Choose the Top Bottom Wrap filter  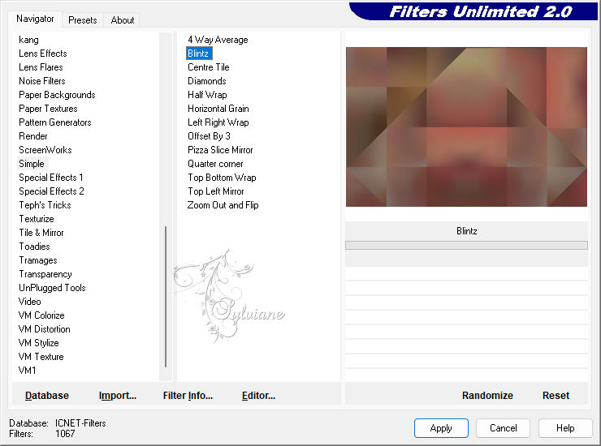[x=222, y=178]
